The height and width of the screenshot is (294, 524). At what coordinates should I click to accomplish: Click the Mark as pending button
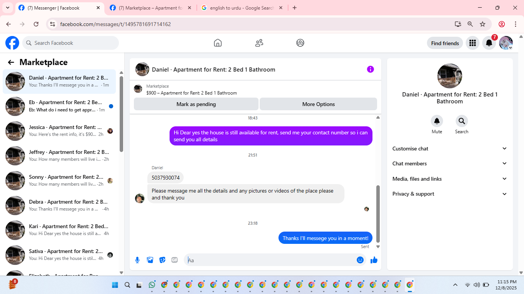click(196, 104)
